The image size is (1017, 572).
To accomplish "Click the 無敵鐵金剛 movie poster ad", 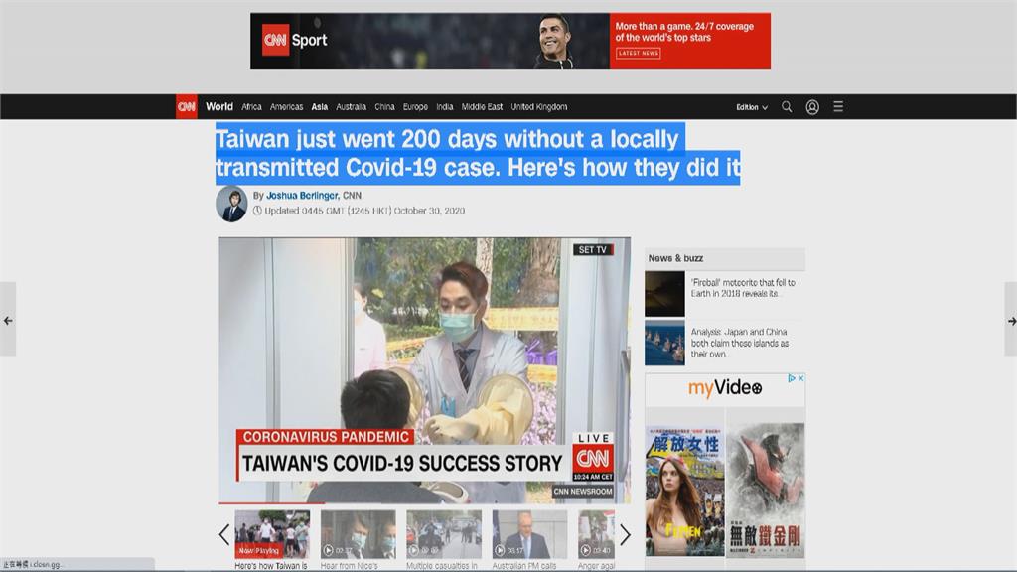I will 766,491.
